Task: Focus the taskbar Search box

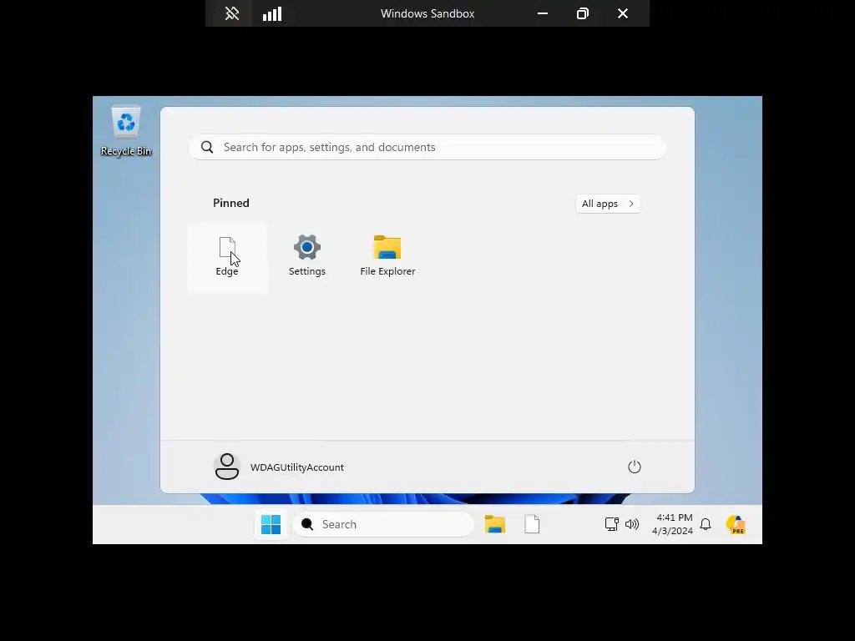Action: [x=382, y=524]
